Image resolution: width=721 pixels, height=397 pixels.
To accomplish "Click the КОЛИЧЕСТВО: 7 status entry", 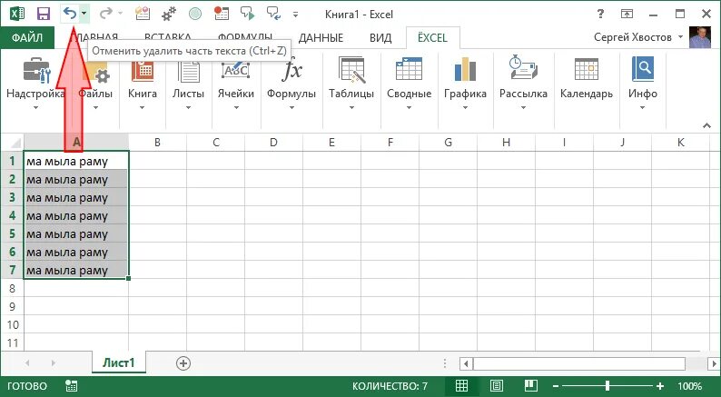I will pos(390,386).
